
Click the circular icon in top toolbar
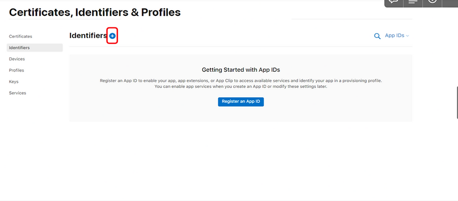click(432, 2)
